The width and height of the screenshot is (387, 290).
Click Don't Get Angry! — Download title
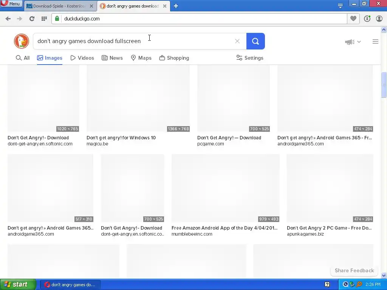pyautogui.click(x=229, y=138)
